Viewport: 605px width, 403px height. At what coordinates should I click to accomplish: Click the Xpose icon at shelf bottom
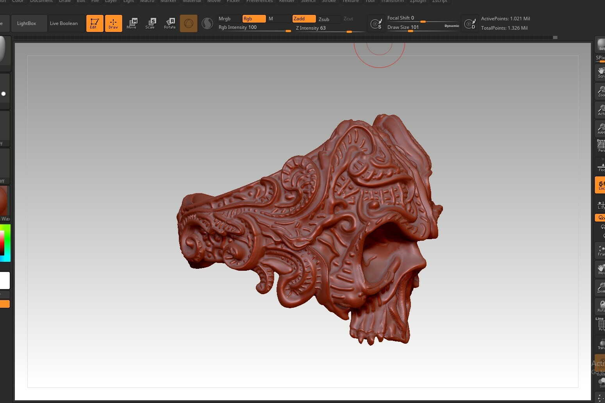point(601,398)
